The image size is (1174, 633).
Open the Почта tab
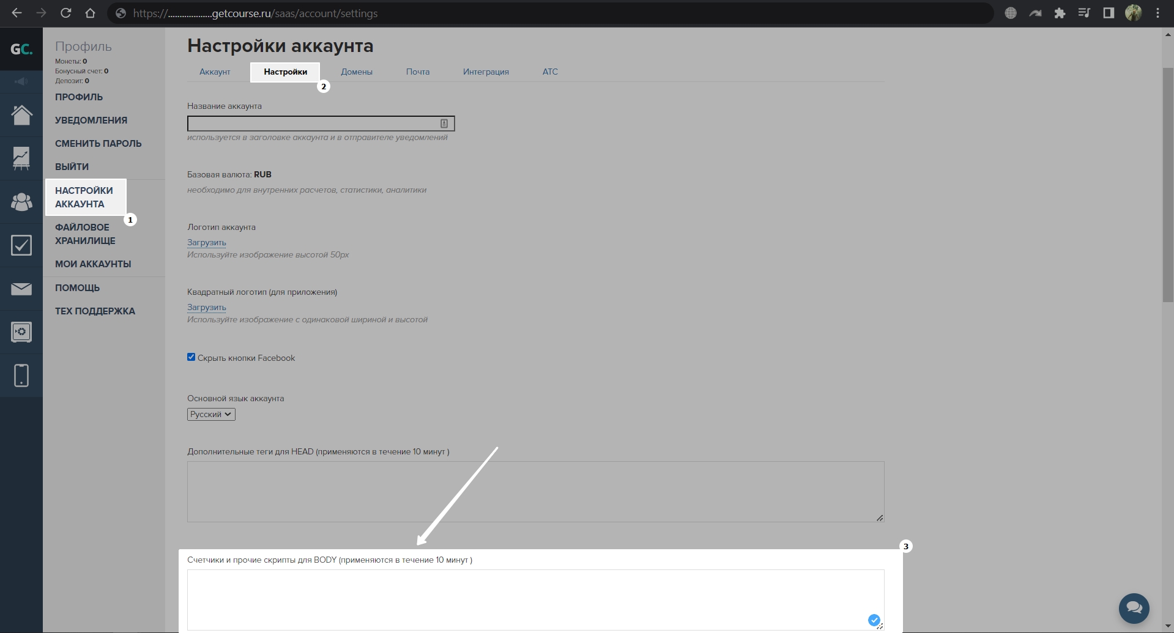(418, 72)
